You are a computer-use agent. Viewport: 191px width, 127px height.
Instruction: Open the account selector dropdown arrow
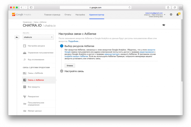tap(165, 15)
